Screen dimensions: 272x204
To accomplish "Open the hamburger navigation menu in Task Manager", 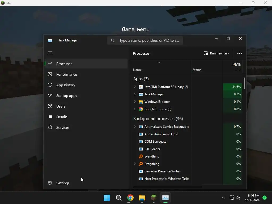I will [x=50, y=53].
